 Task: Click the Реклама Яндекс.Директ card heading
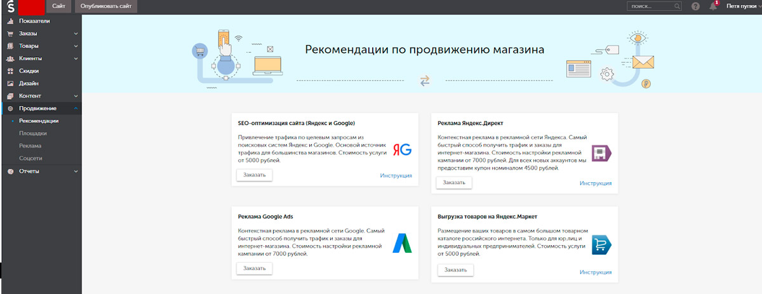pos(471,123)
